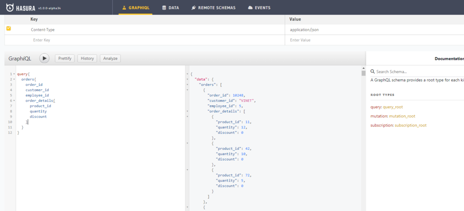Click quantity field in query editor
The width and height of the screenshot is (464, 211).
(x=38, y=111)
